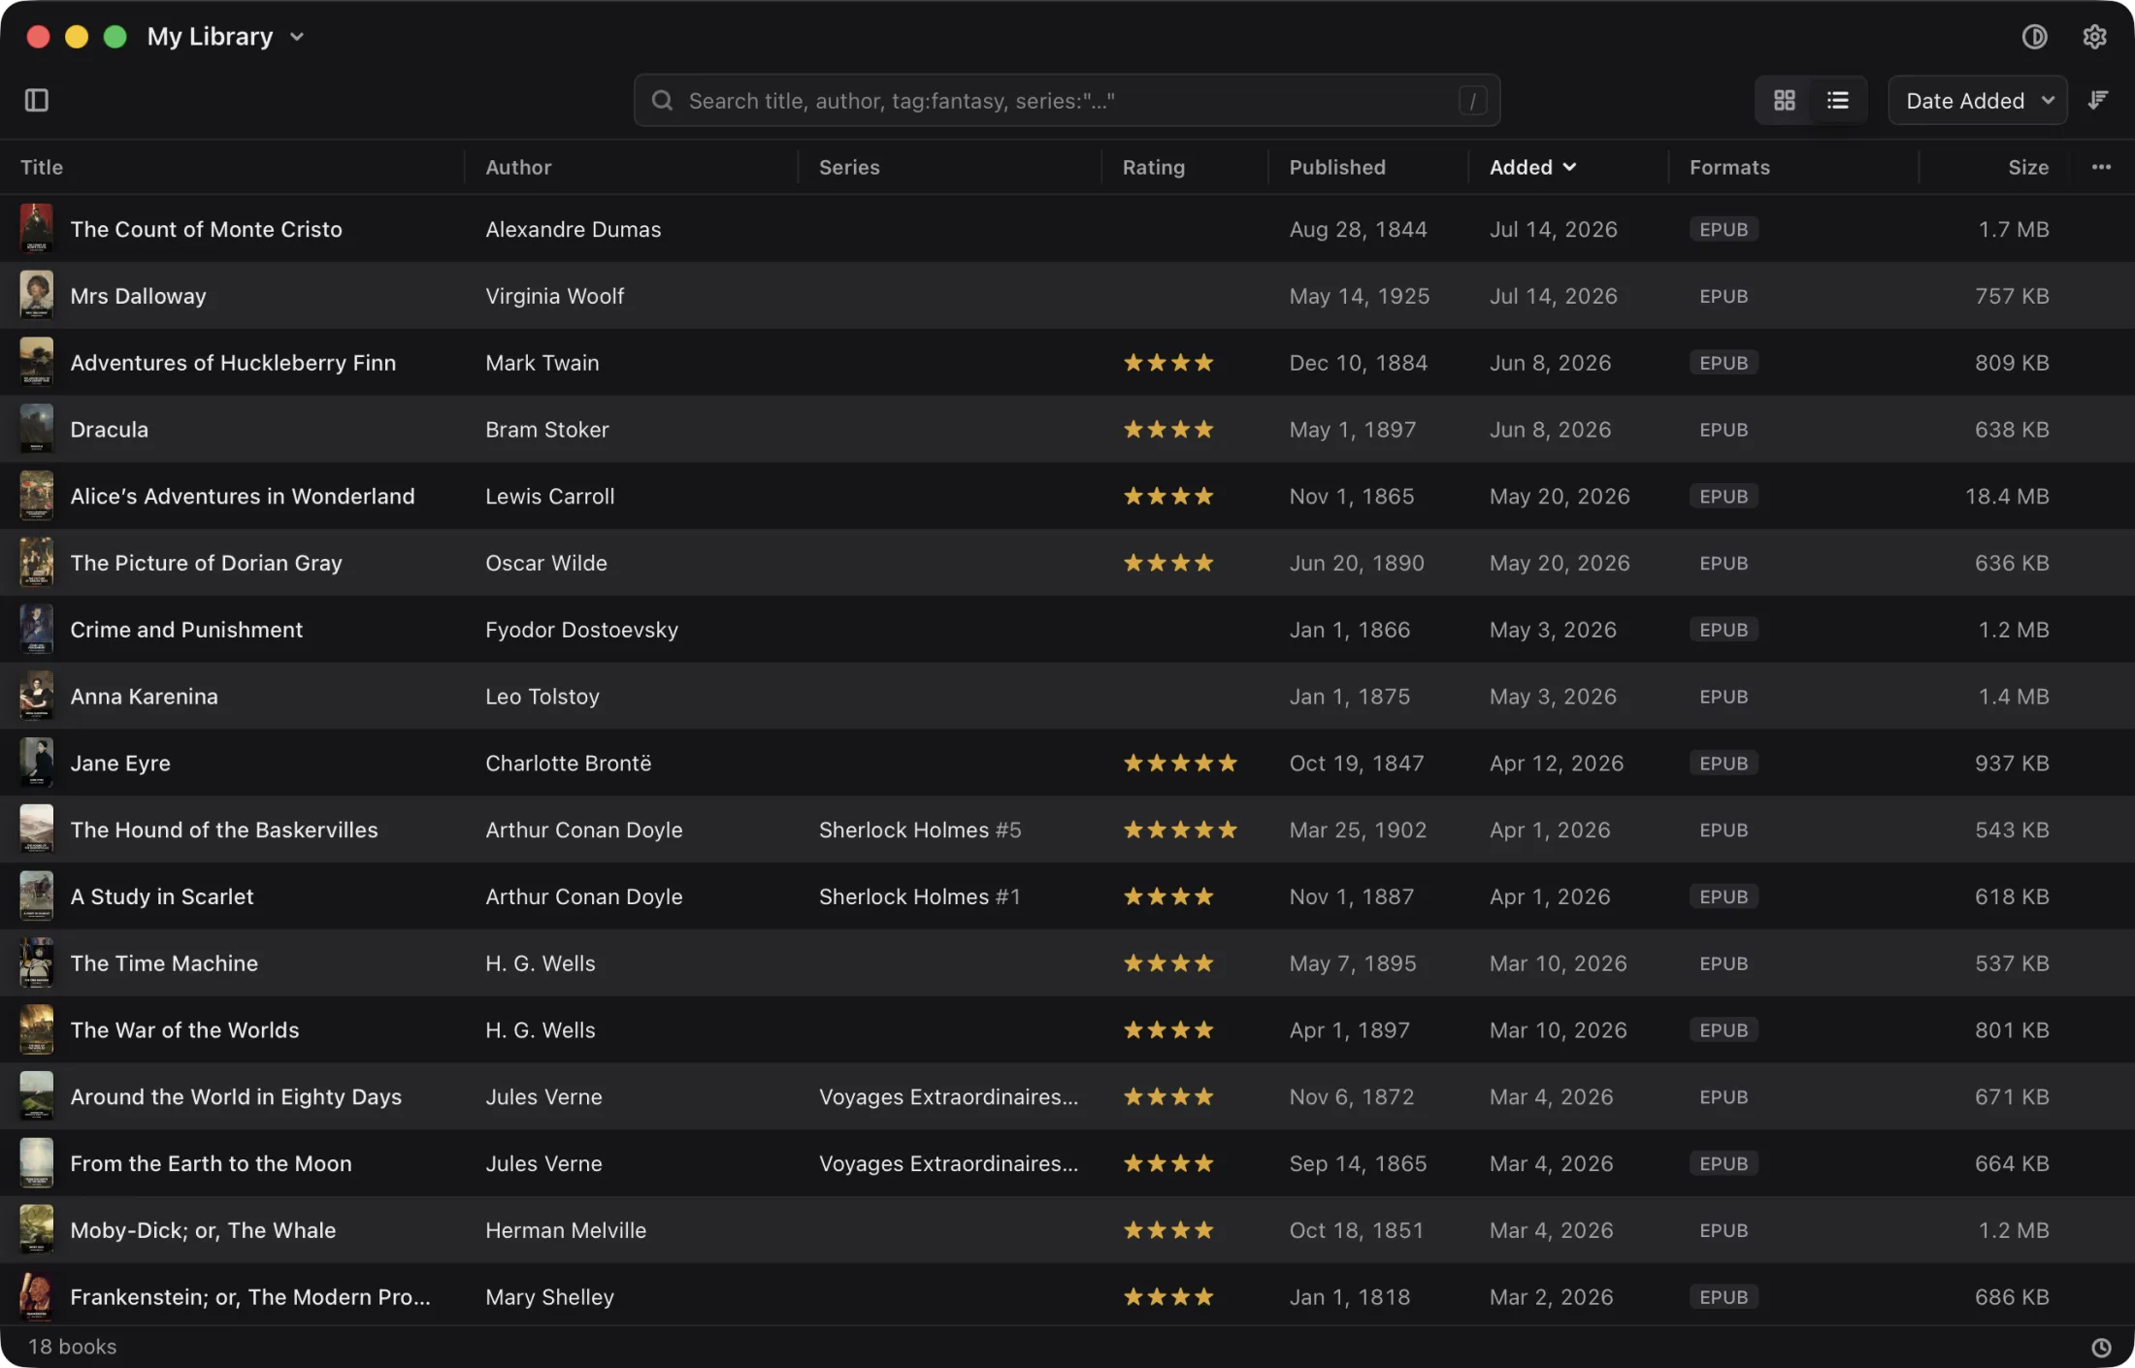Screen dimensions: 2135x1368
Task: Click the Formats column header
Action: tap(1729, 167)
